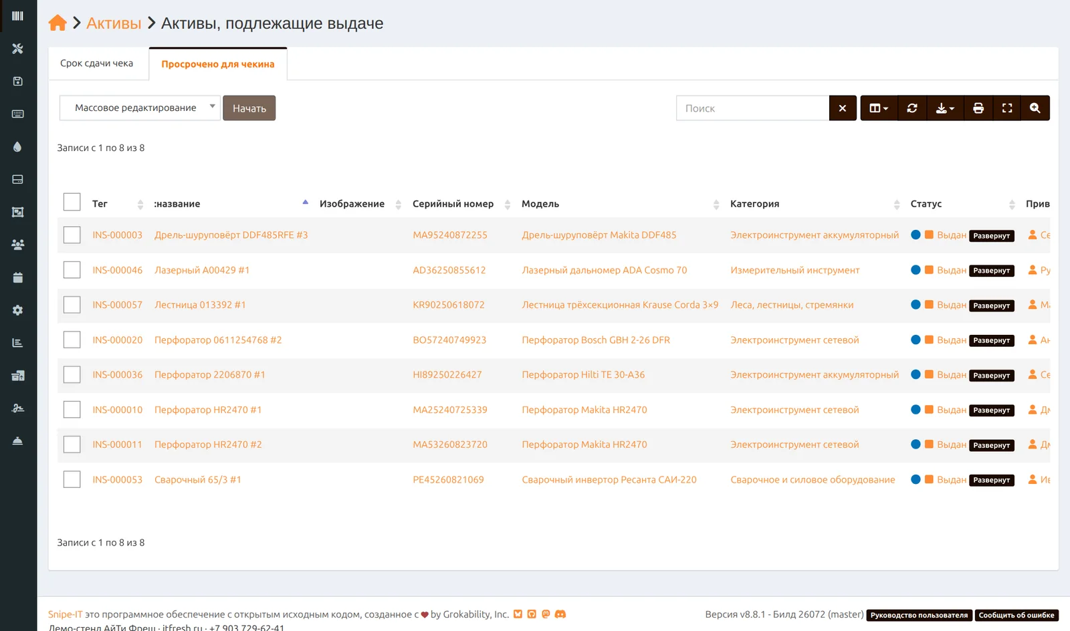Viewport: 1070px width, 631px height.
Task: Click the Начать button
Action: pyautogui.click(x=249, y=108)
